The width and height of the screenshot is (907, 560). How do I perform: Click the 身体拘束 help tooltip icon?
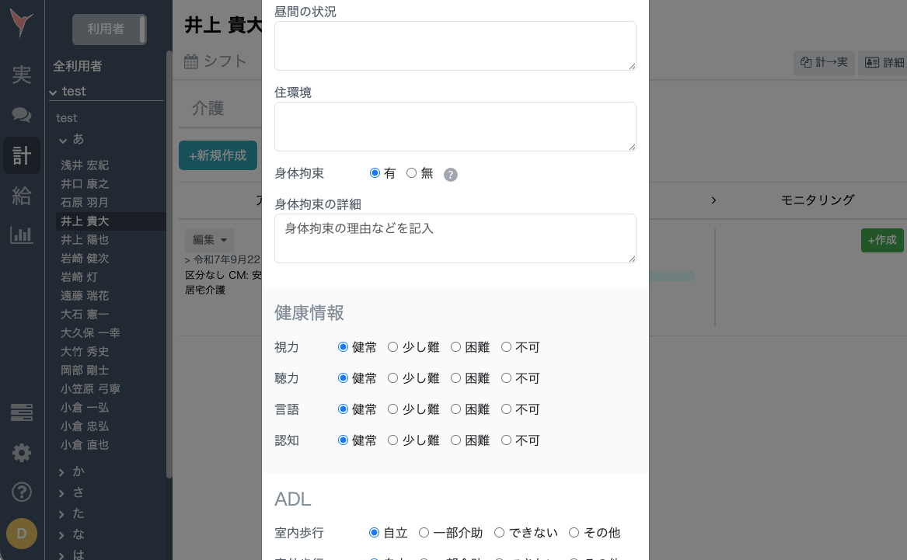click(451, 175)
